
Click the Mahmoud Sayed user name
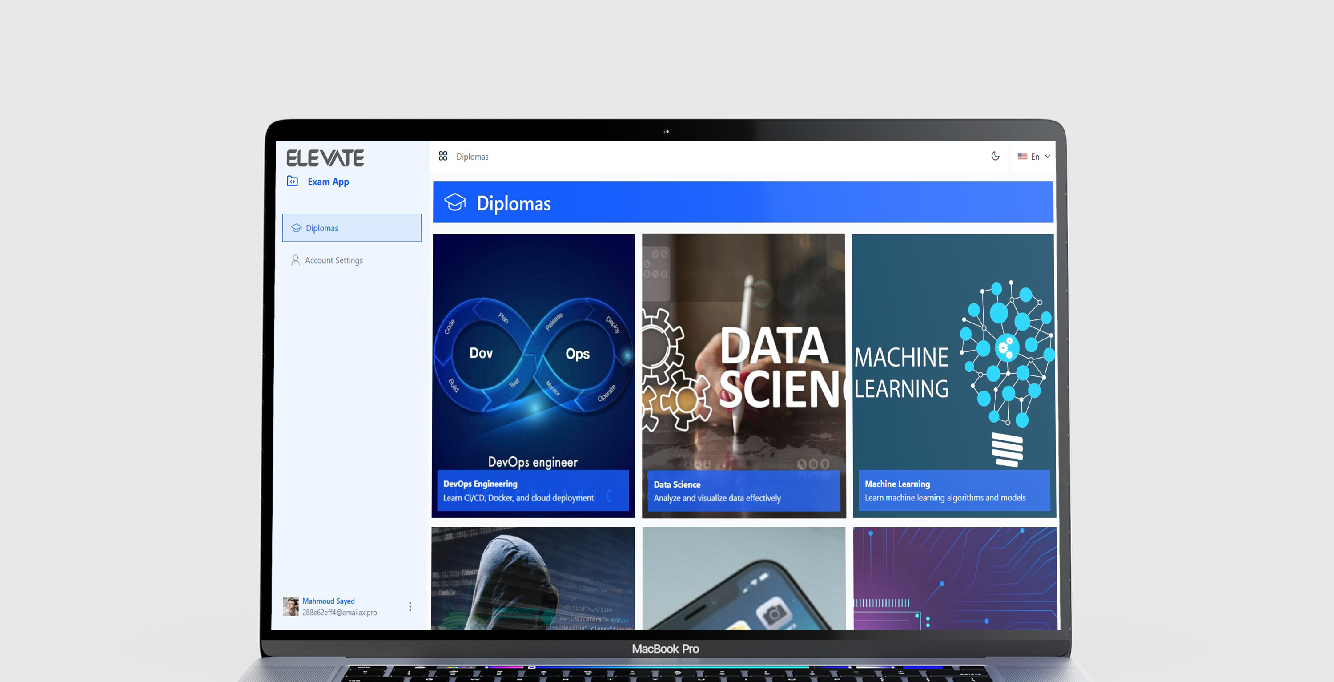[x=328, y=601]
